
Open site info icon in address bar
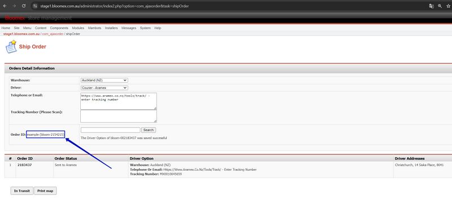[x=35, y=6]
